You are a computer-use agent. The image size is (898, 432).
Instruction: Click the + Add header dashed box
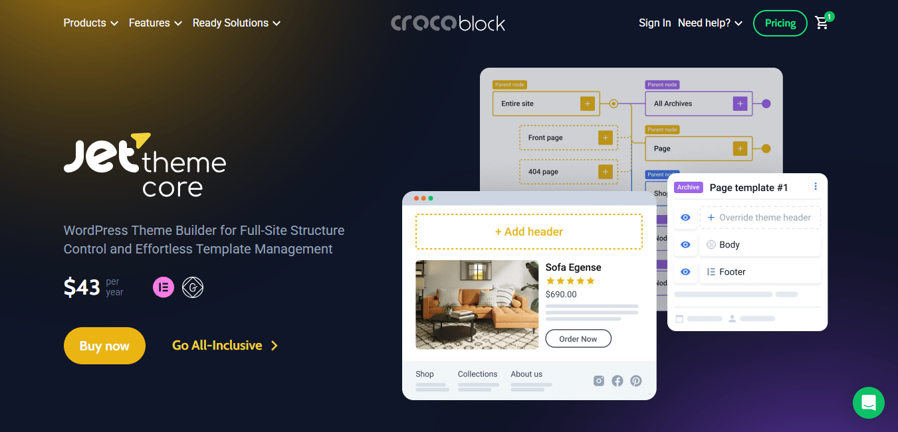(529, 232)
